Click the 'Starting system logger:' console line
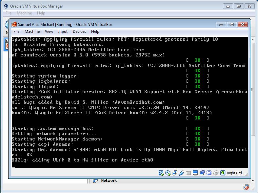This screenshot has height=193, width=258. pos(46,76)
